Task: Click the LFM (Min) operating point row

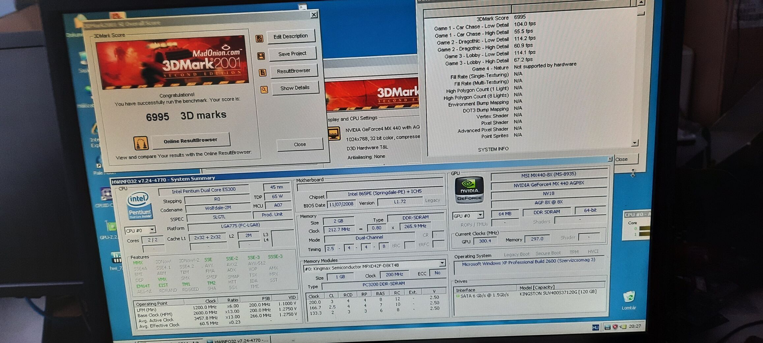Action: click(x=216, y=307)
